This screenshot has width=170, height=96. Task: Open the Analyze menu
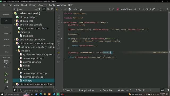42,5
